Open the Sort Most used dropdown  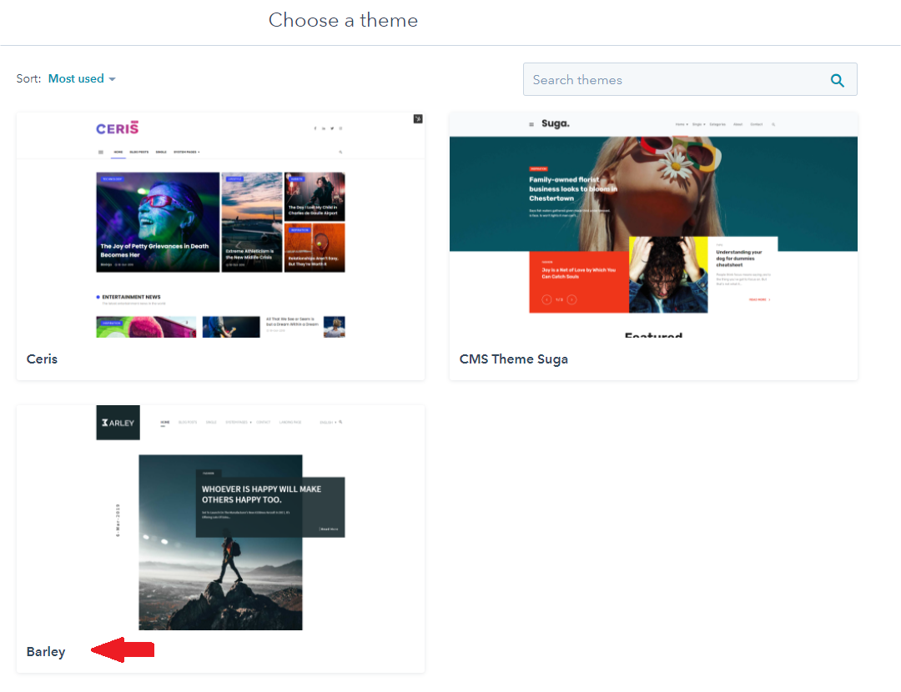[76, 79]
